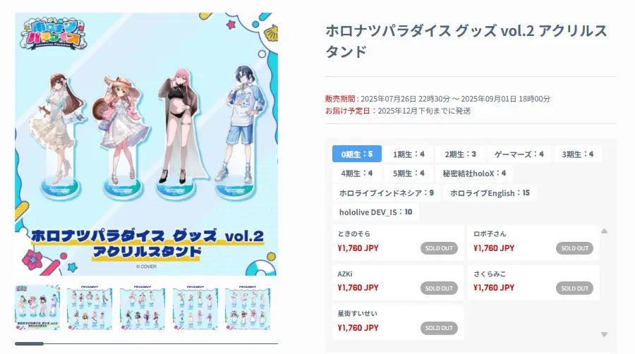The image size is (635, 354).
Task: View the second gallery thumbnail
Action: (x=90, y=307)
